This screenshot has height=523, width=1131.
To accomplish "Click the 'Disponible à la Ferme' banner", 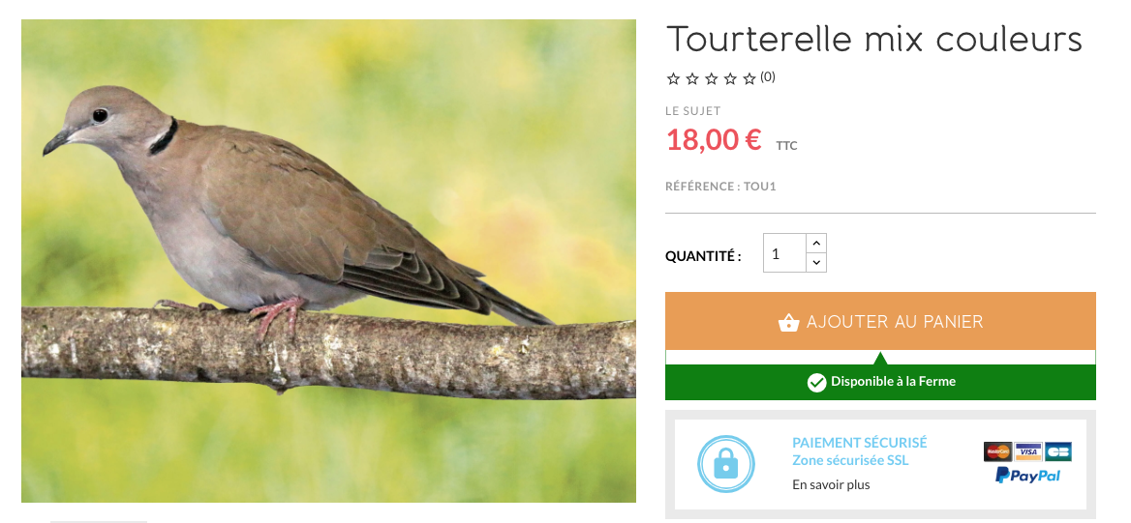I will click(880, 382).
